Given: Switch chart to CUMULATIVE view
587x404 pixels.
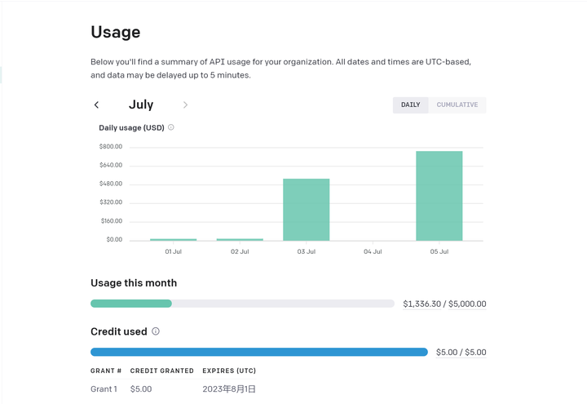Looking at the screenshot, I should click(x=457, y=104).
